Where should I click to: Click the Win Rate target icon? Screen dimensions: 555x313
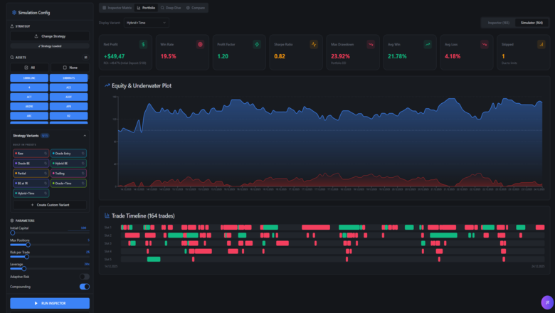click(x=201, y=44)
